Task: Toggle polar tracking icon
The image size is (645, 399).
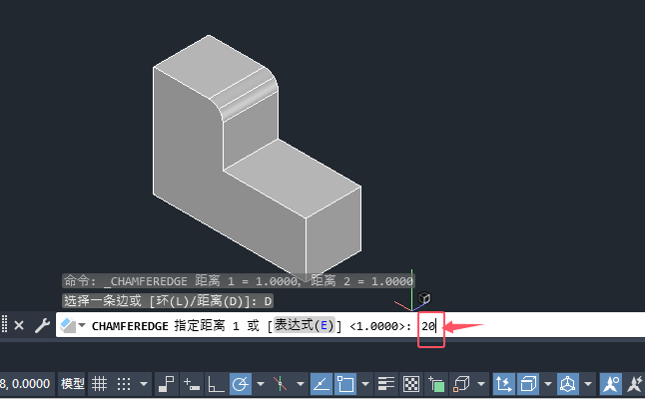Action: tap(241, 384)
